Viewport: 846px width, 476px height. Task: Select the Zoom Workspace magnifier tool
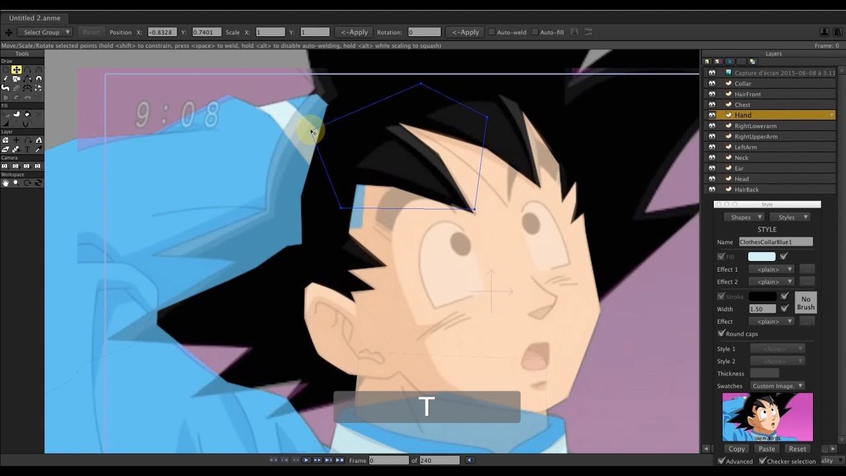click(x=17, y=183)
